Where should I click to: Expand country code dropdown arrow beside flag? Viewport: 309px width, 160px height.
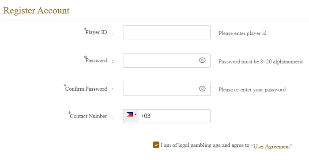[136, 114]
